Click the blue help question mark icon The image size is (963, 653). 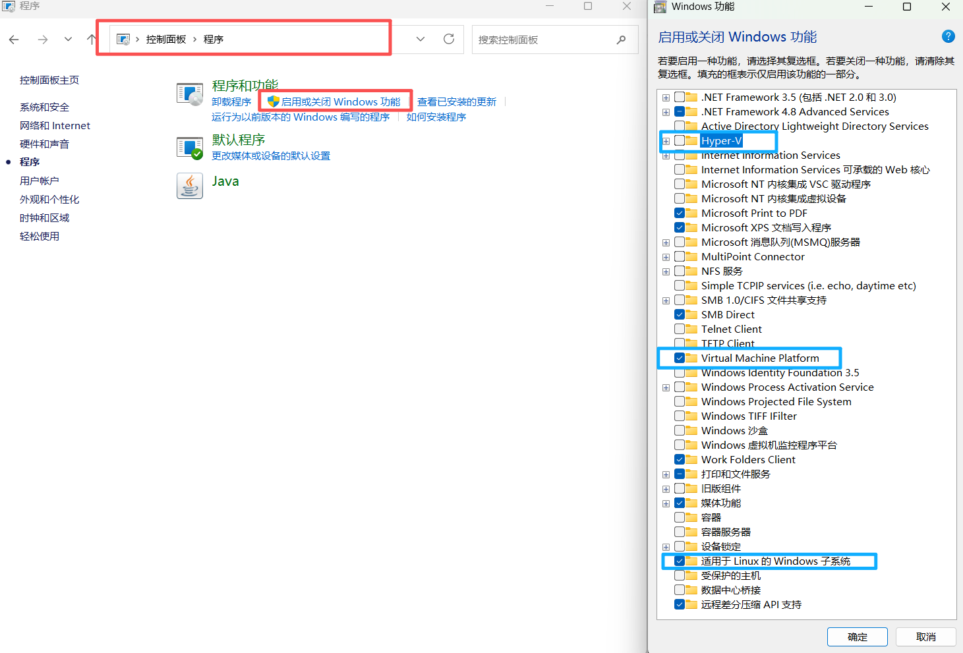coord(948,37)
